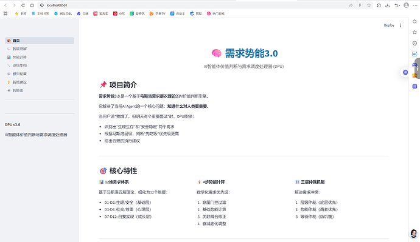This screenshot has width=420, height=242.
Task: Open the 热门游戏 bookmark
Action: click(215, 13)
